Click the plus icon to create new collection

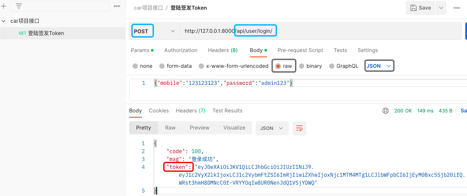tap(4, 6)
